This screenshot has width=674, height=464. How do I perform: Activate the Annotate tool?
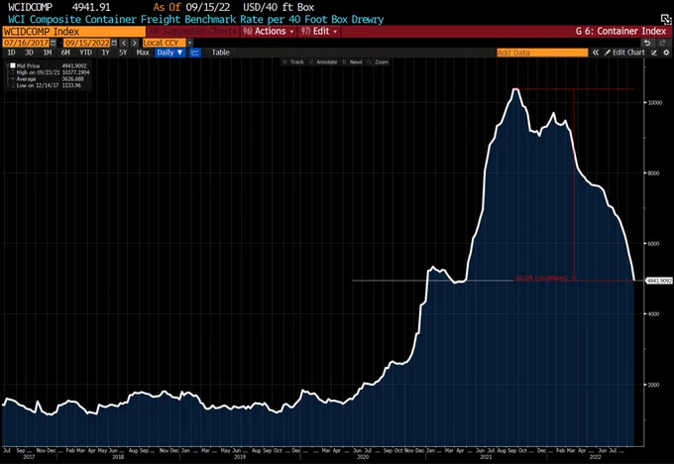[x=324, y=61]
